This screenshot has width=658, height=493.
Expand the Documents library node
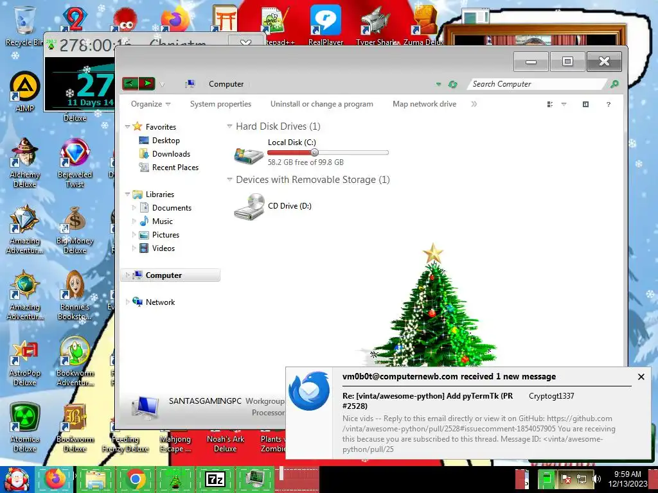coord(134,207)
